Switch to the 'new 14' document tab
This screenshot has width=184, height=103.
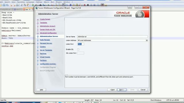pos(28,9)
